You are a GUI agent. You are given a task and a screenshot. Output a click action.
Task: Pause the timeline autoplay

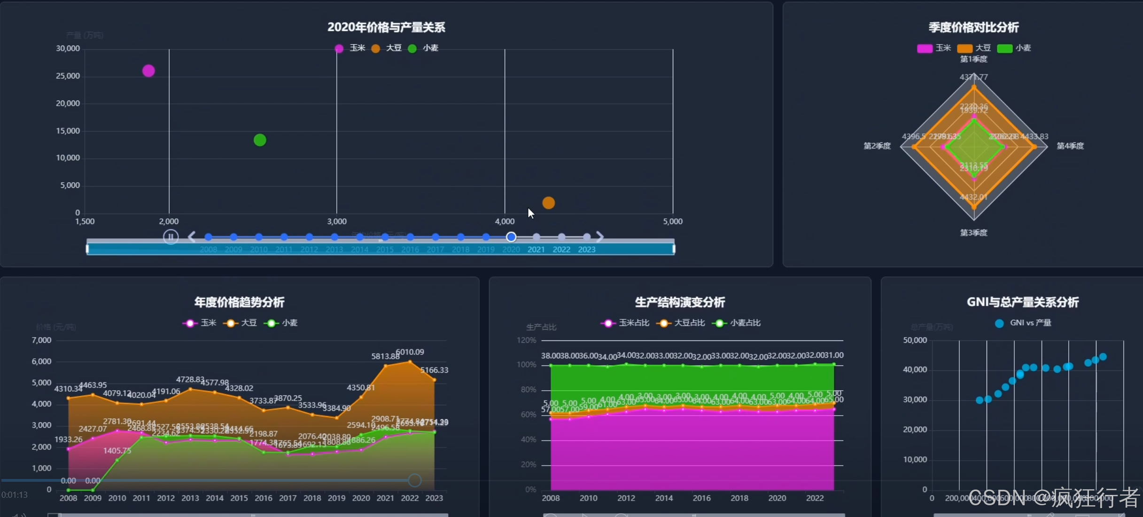pos(171,237)
